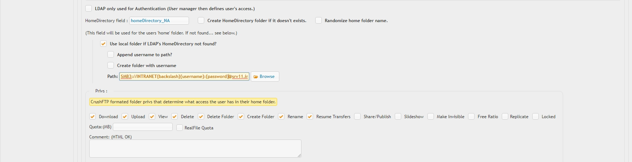This screenshot has width=632, height=162.
Task: Uncheck Resume Transfers privilege
Action: coord(310,116)
